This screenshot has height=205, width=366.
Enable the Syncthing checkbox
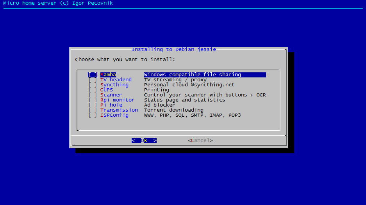93,85
